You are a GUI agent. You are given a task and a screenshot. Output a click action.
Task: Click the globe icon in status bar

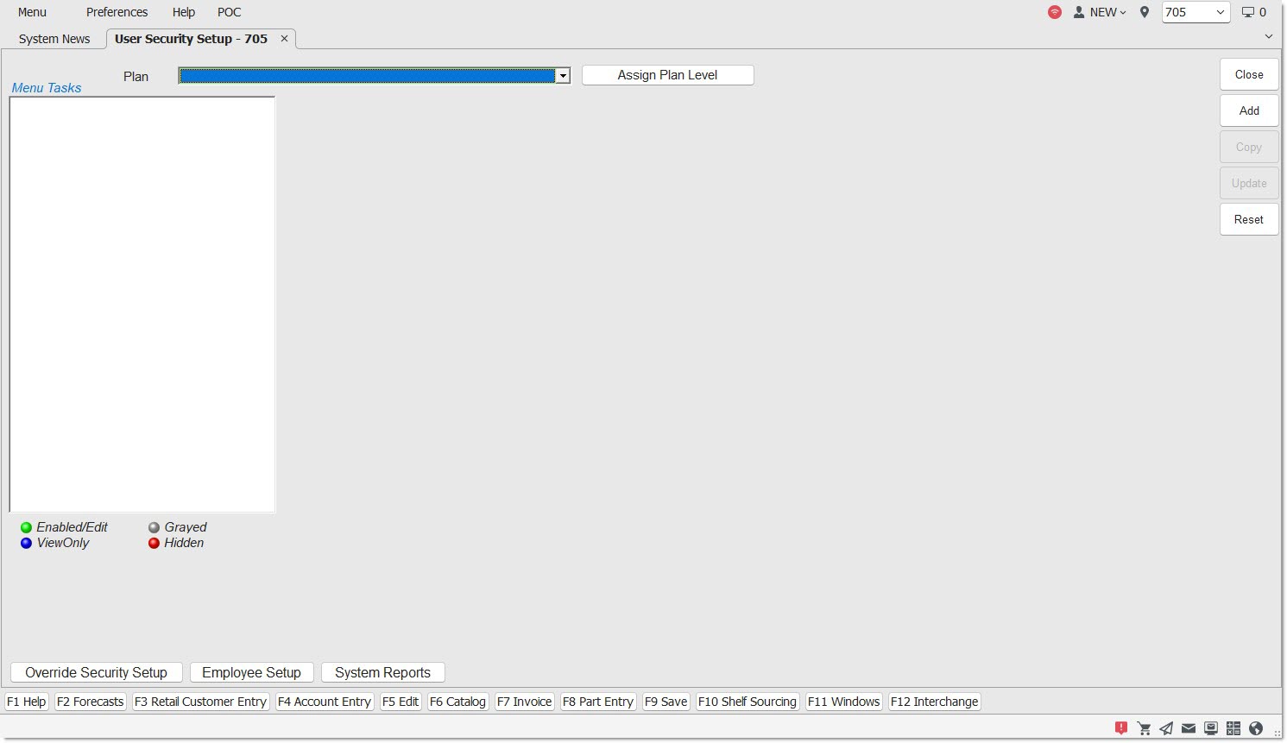(1256, 728)
